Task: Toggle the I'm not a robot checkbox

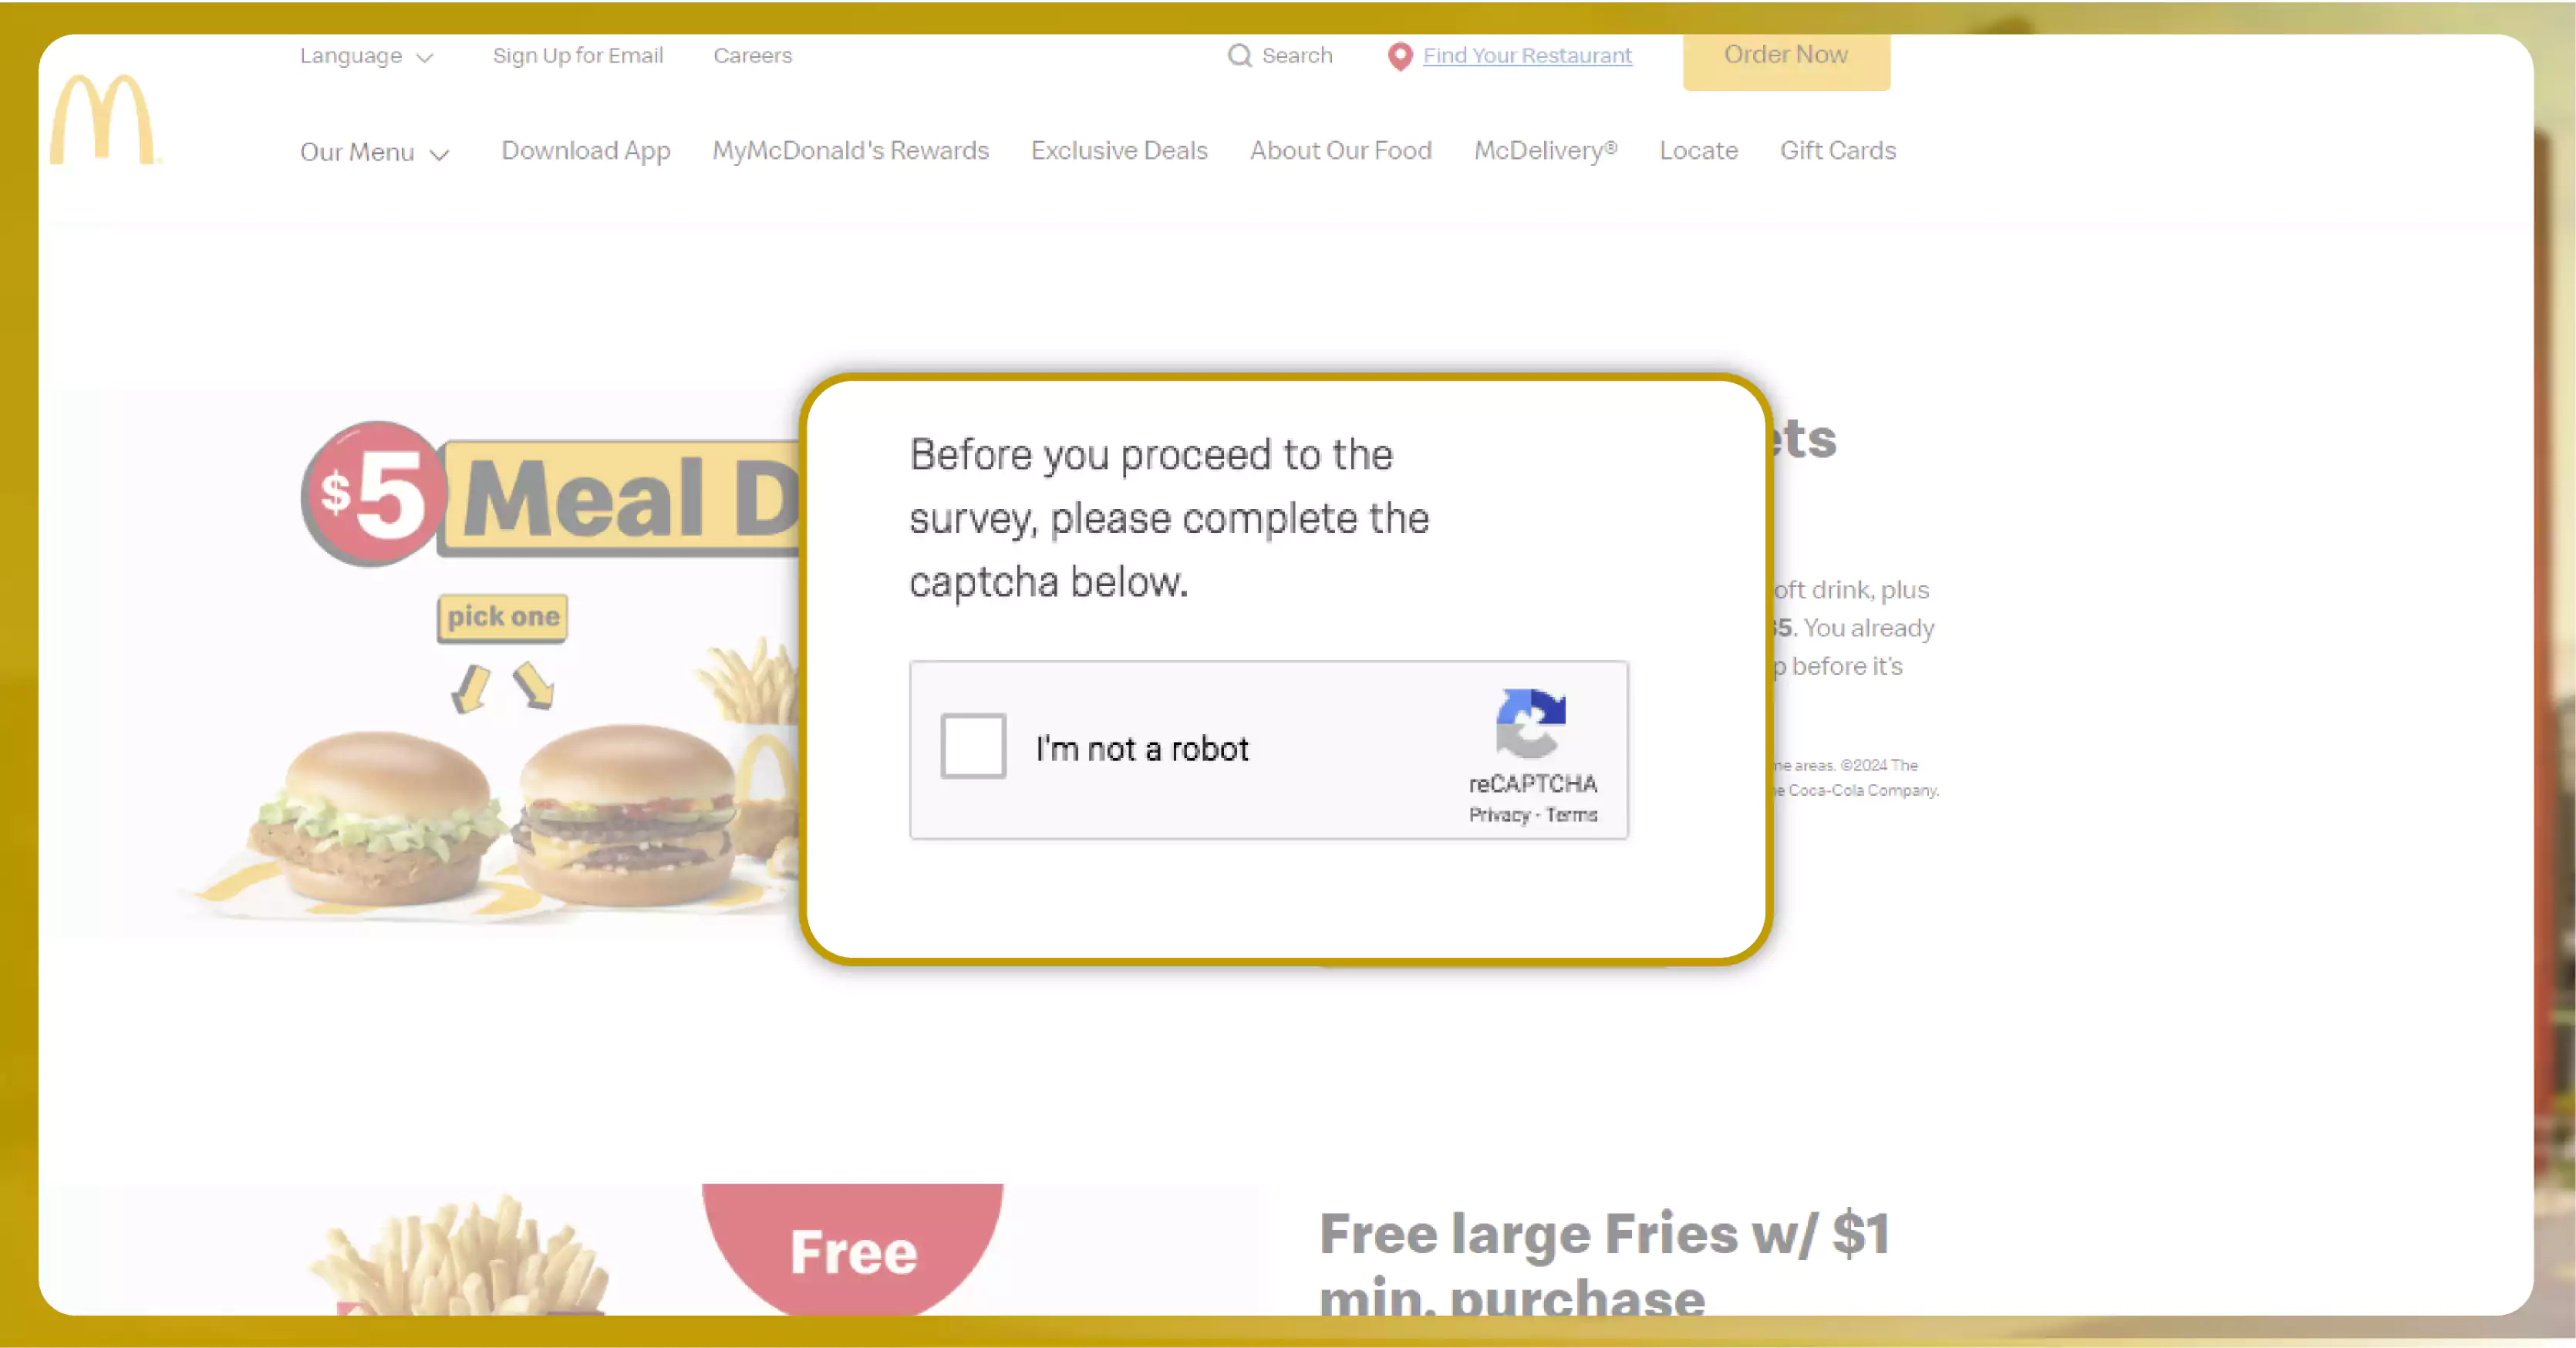Action: point(971,745)
